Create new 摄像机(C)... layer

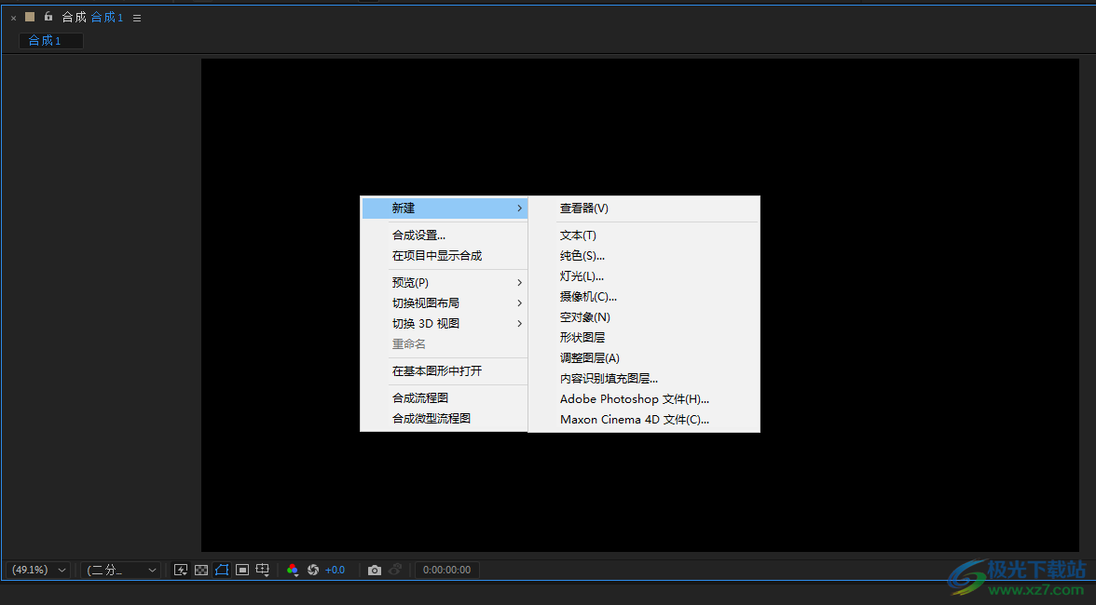[x=644, y=297]
